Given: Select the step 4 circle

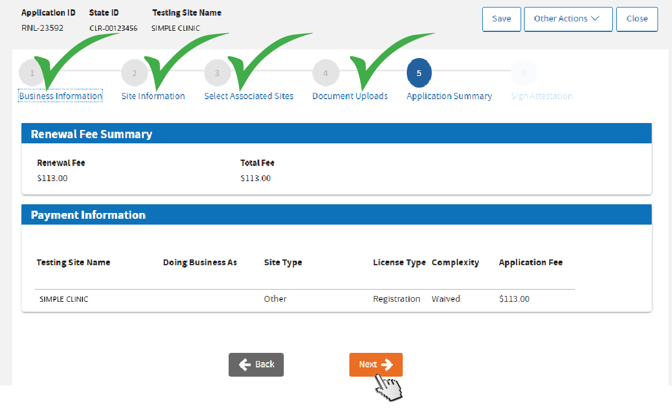Looking at the screenshot, I should 326,73.
